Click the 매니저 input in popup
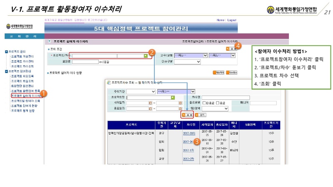 [x=263, y=103]
